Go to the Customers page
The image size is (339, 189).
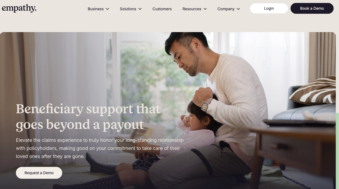tap(162, 9)
